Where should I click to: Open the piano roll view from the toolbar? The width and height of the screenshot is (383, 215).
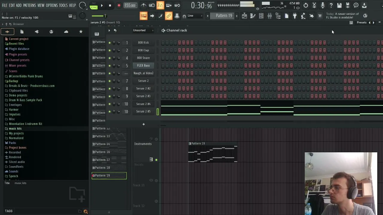253,16
